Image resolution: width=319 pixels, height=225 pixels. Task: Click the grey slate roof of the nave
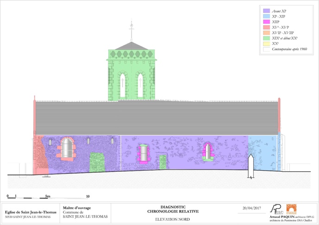click(x=156, y=117)
